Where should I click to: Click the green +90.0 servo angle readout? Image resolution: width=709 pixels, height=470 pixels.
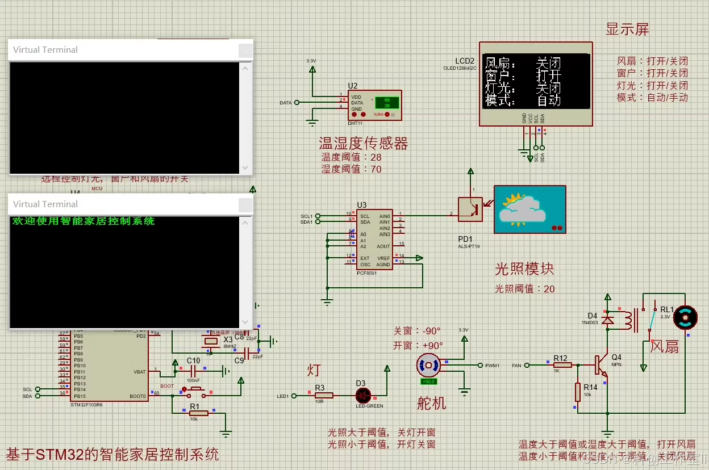coord(428,381)
